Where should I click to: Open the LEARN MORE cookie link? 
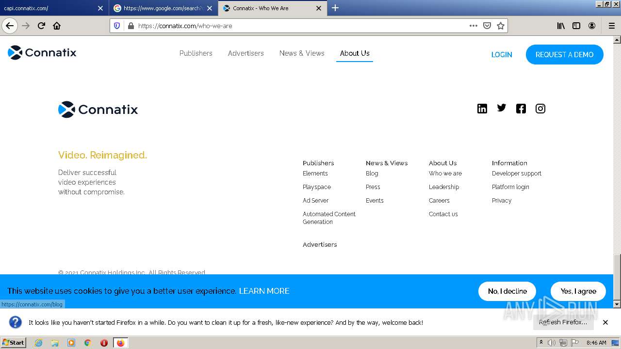(264, 291)
